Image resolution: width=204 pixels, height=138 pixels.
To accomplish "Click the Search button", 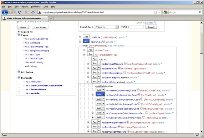I will [x=151, y=27].
